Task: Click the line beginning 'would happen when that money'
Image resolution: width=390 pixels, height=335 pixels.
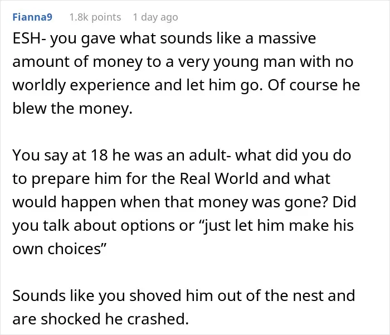Action: coord(184,202)
